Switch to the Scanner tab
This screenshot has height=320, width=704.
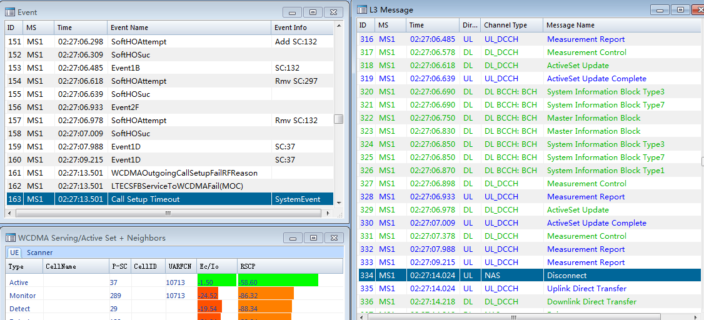coord(39,252)
